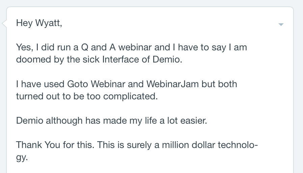Click the word "WebinarJam"
Screen dimensions: 303x173
(172, 84)
